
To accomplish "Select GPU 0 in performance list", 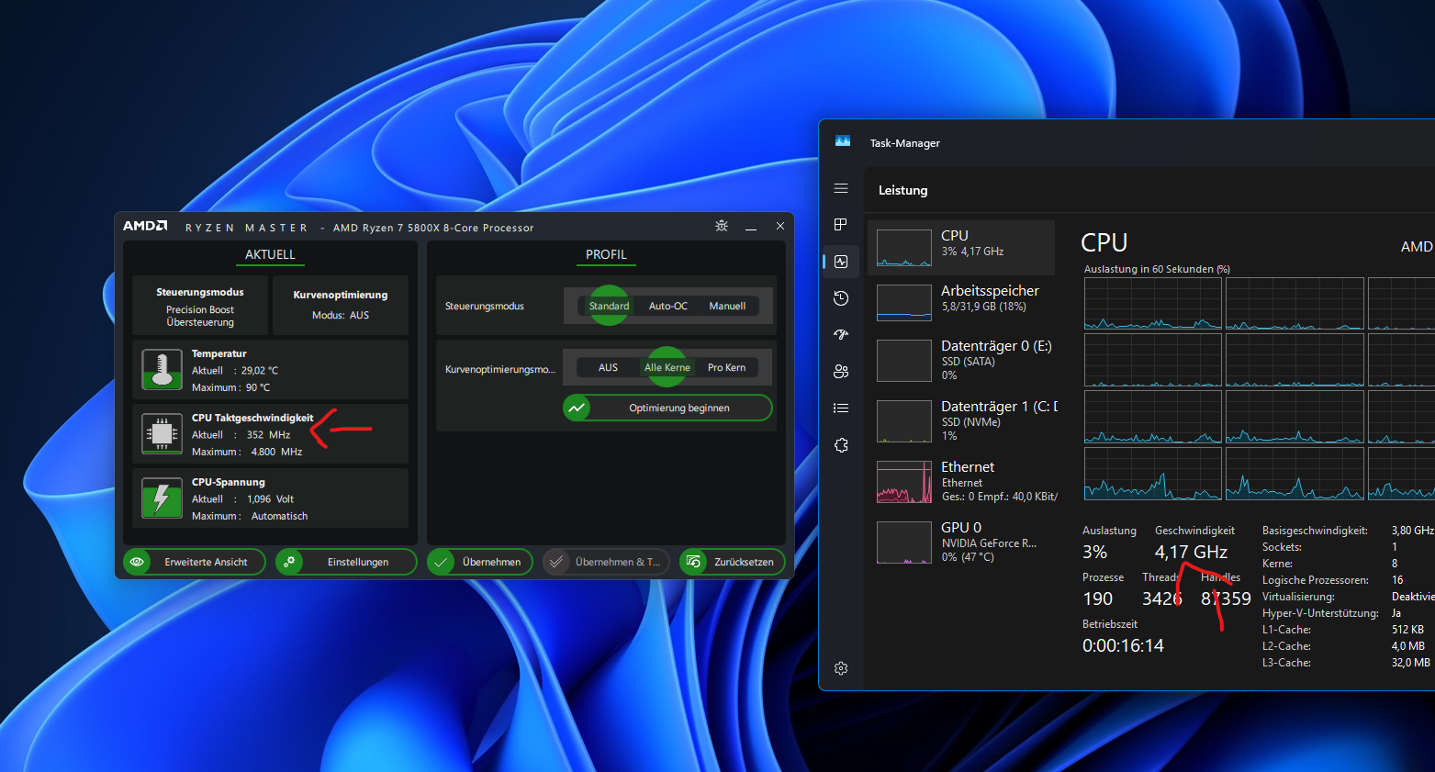I will pyautogui.click(x=961, y=542).
